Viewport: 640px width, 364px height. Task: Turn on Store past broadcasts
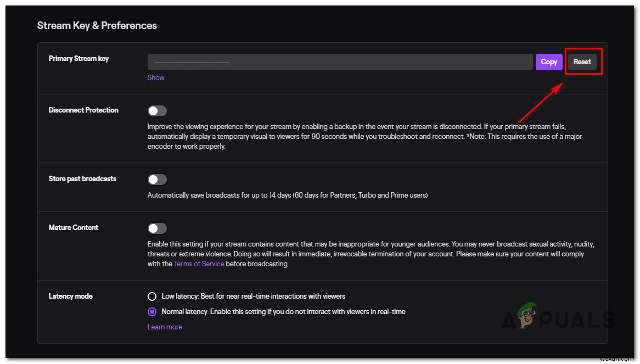coord(157,179)
